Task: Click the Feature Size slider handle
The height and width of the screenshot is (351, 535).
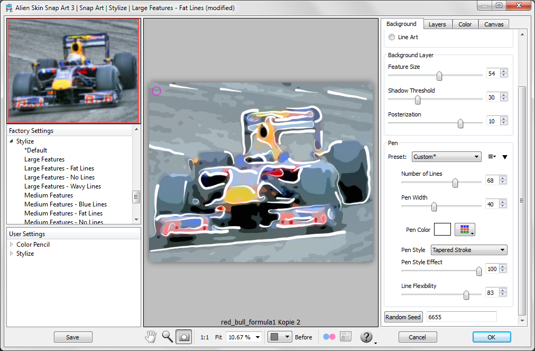Action: (x=439, y=76)
